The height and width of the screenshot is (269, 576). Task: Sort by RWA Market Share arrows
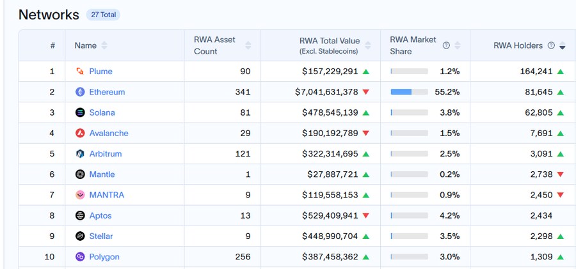[458, 45]
